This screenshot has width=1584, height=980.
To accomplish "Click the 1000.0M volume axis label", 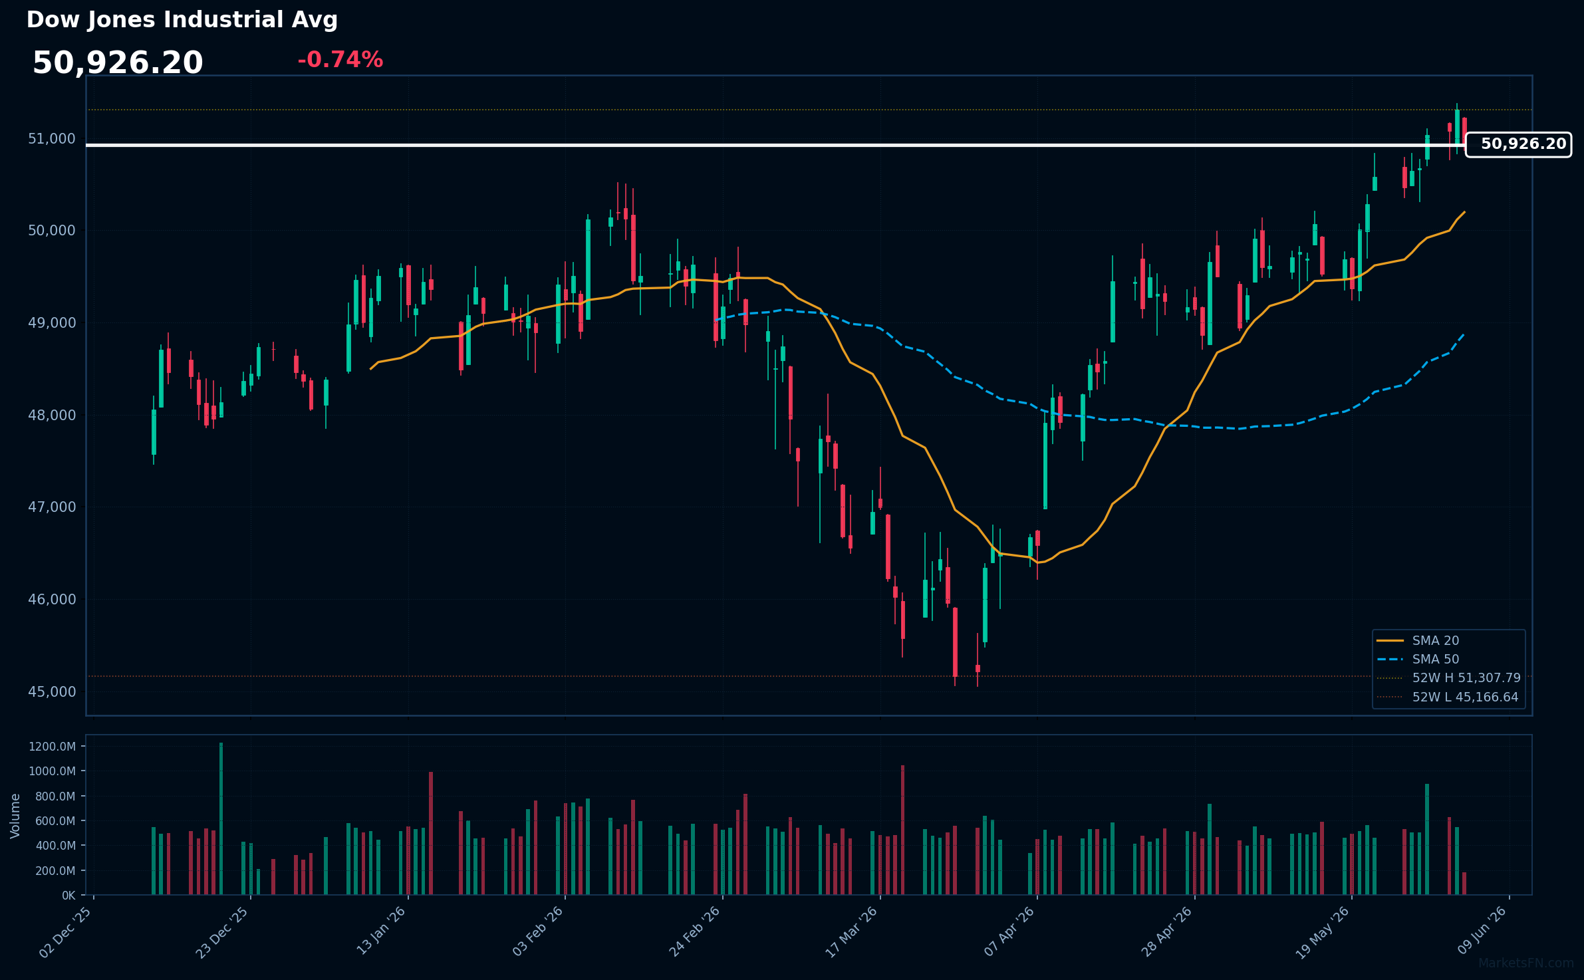I will pos(52,771).
